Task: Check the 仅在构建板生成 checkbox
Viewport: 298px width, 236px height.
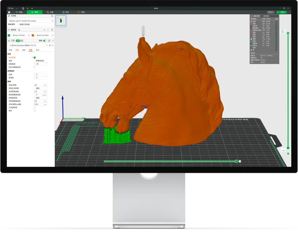Action: click(34, 67)
